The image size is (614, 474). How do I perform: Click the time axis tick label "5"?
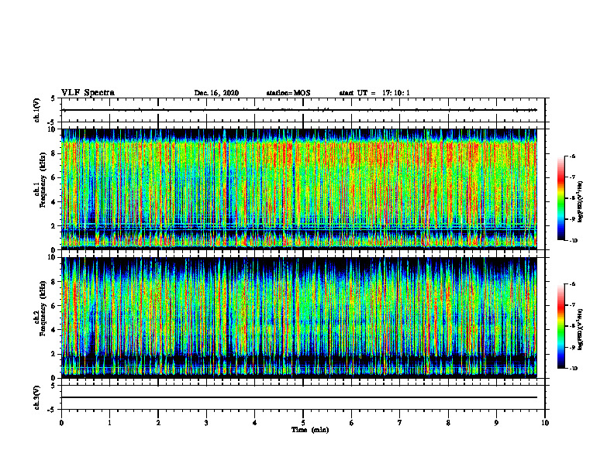tap(303, 423)
